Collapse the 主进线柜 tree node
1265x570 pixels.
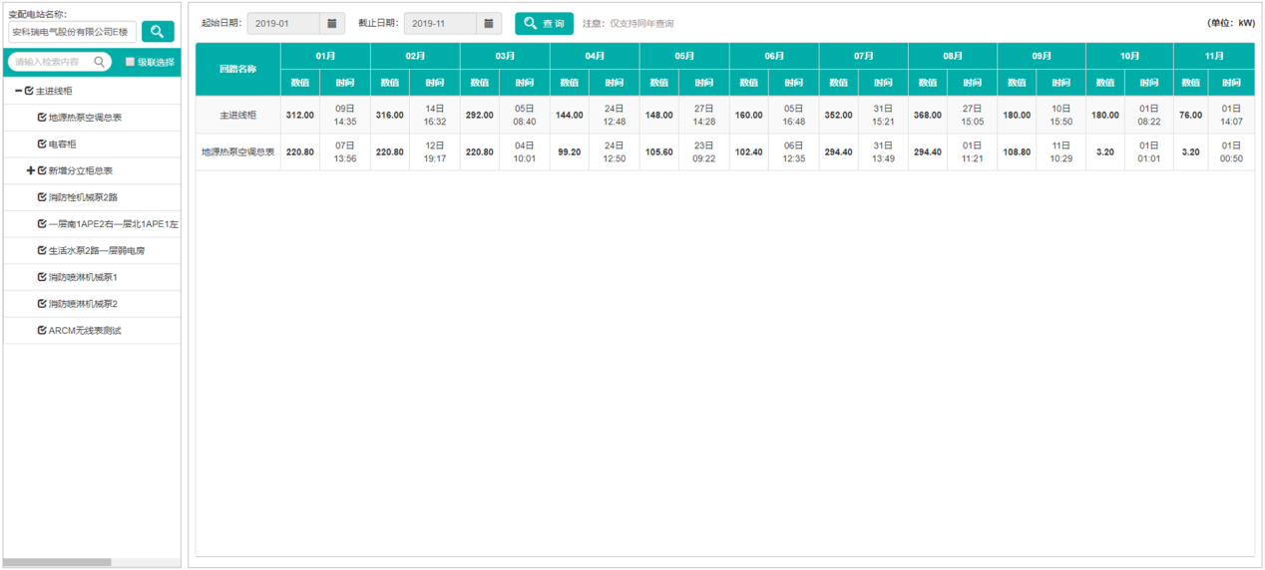pos(18,92)
